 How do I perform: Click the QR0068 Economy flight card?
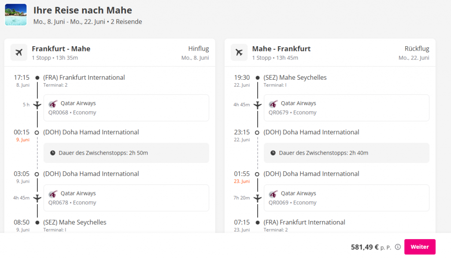coord(126,108)
